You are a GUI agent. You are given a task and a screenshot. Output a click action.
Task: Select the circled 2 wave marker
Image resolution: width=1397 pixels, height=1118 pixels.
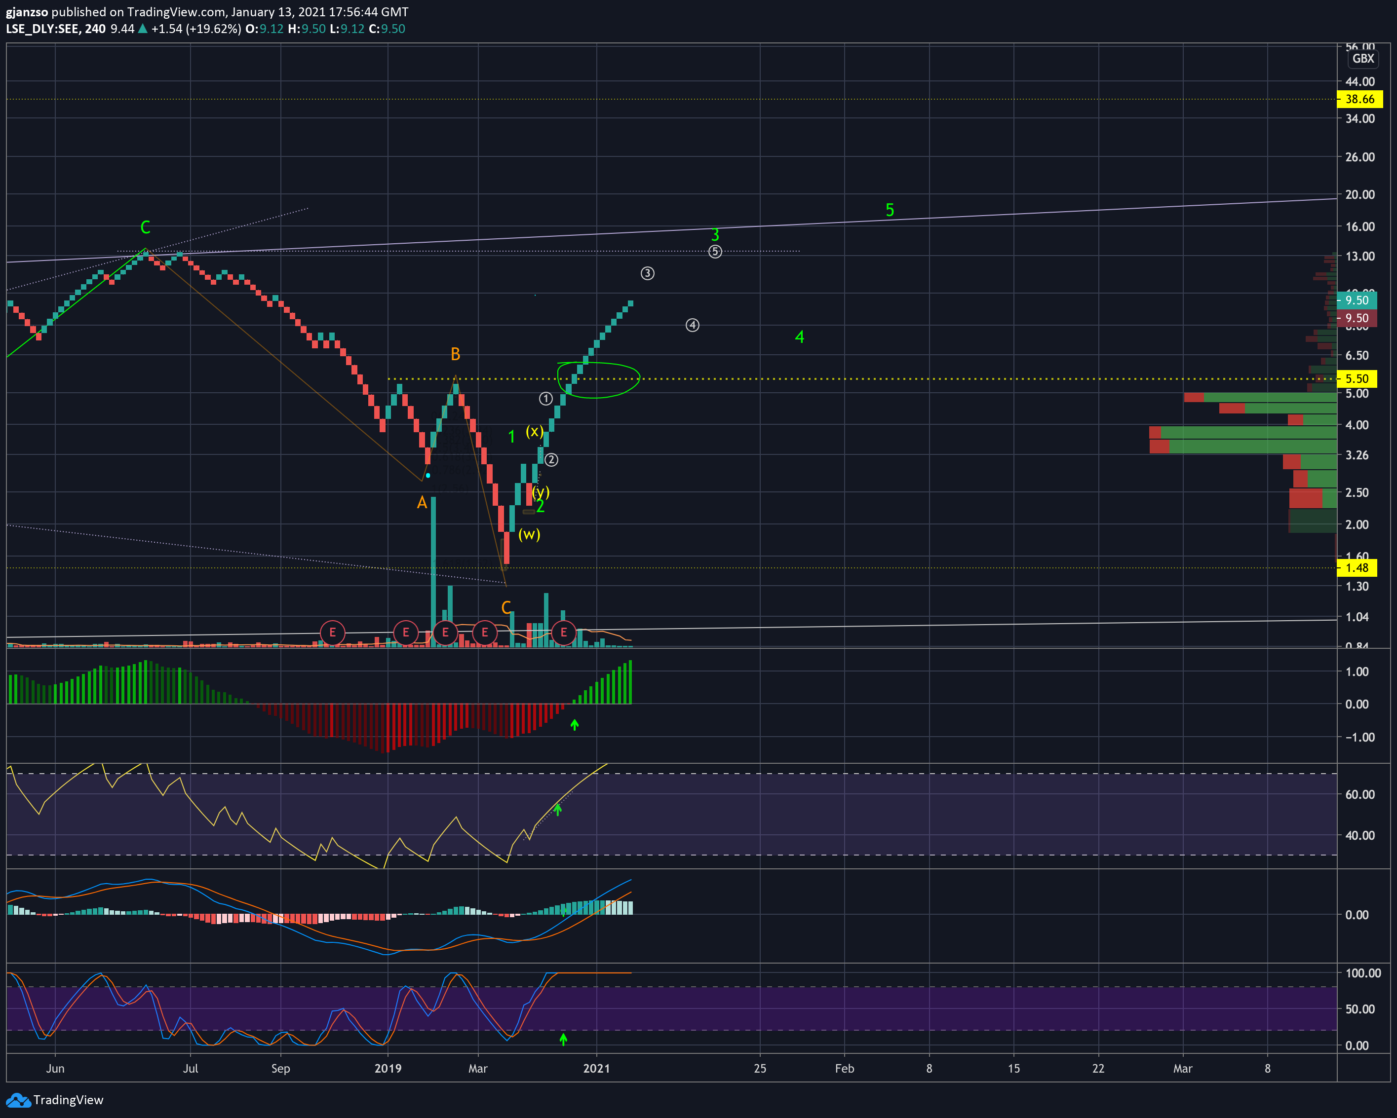pos(551,460)
